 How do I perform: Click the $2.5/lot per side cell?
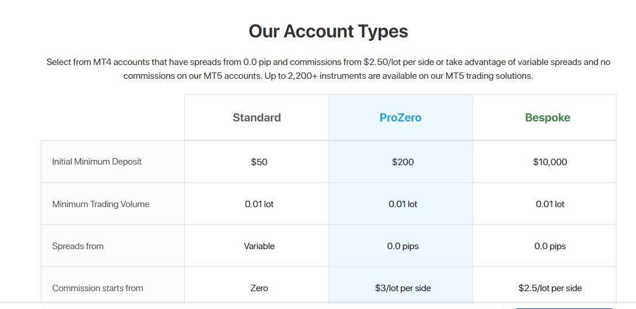point(550,288)
